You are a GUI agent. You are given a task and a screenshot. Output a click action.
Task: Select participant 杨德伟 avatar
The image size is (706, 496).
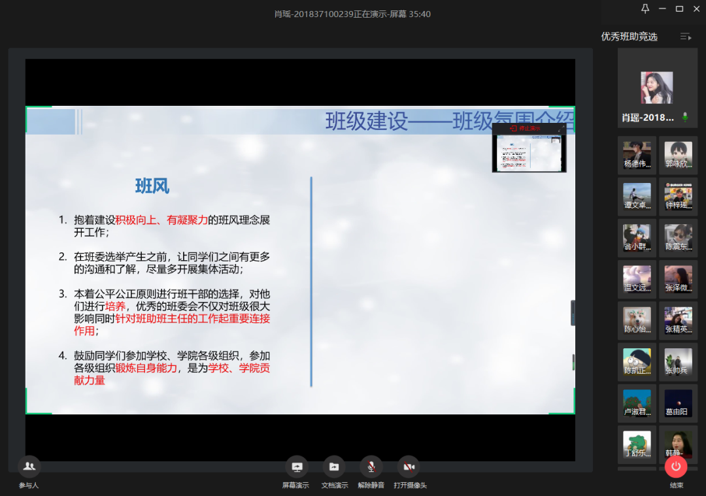637,156
